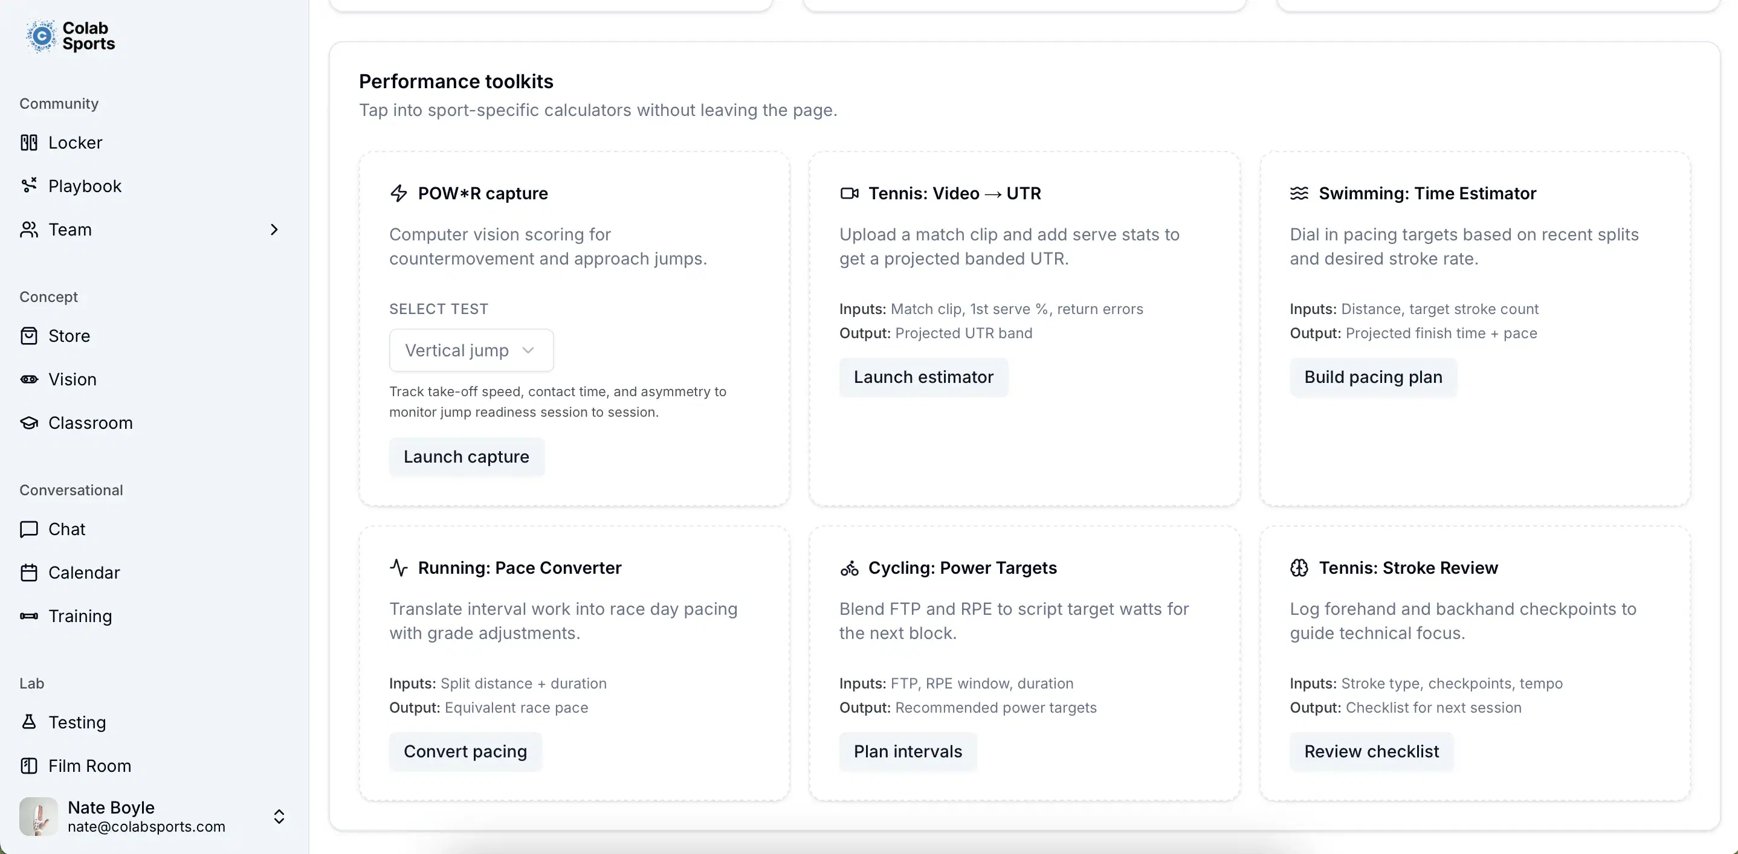Screen dimensions: 1738x854
Task: Open the Store page
Action: [x=69, y=336]
